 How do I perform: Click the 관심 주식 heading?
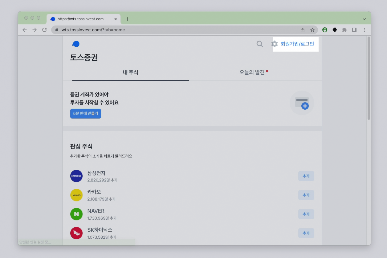click(81, 146)
